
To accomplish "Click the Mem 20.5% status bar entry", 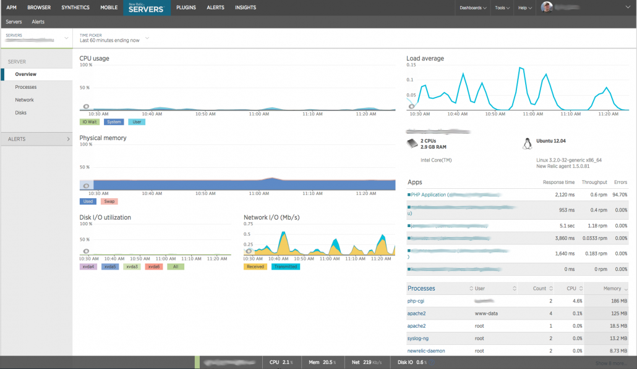I will click(323, 362).
